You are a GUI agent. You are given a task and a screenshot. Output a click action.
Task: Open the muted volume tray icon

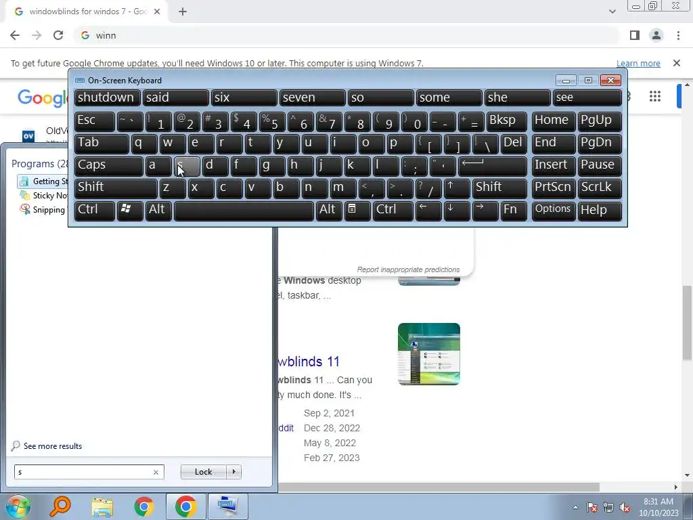click(625, 507)
